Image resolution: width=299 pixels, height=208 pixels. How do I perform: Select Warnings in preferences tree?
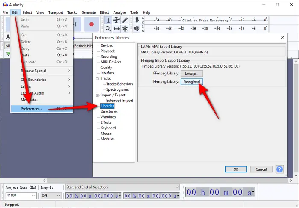[108, 117]
